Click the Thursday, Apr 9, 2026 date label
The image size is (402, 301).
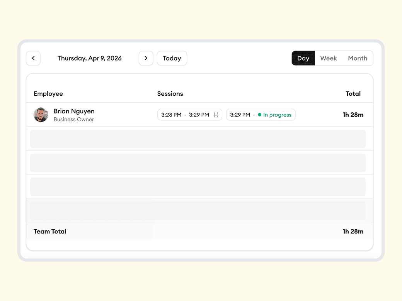(x=89, y=58)
